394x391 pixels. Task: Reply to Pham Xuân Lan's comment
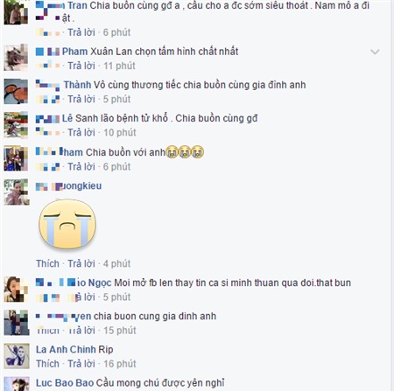tap(81, 66)
